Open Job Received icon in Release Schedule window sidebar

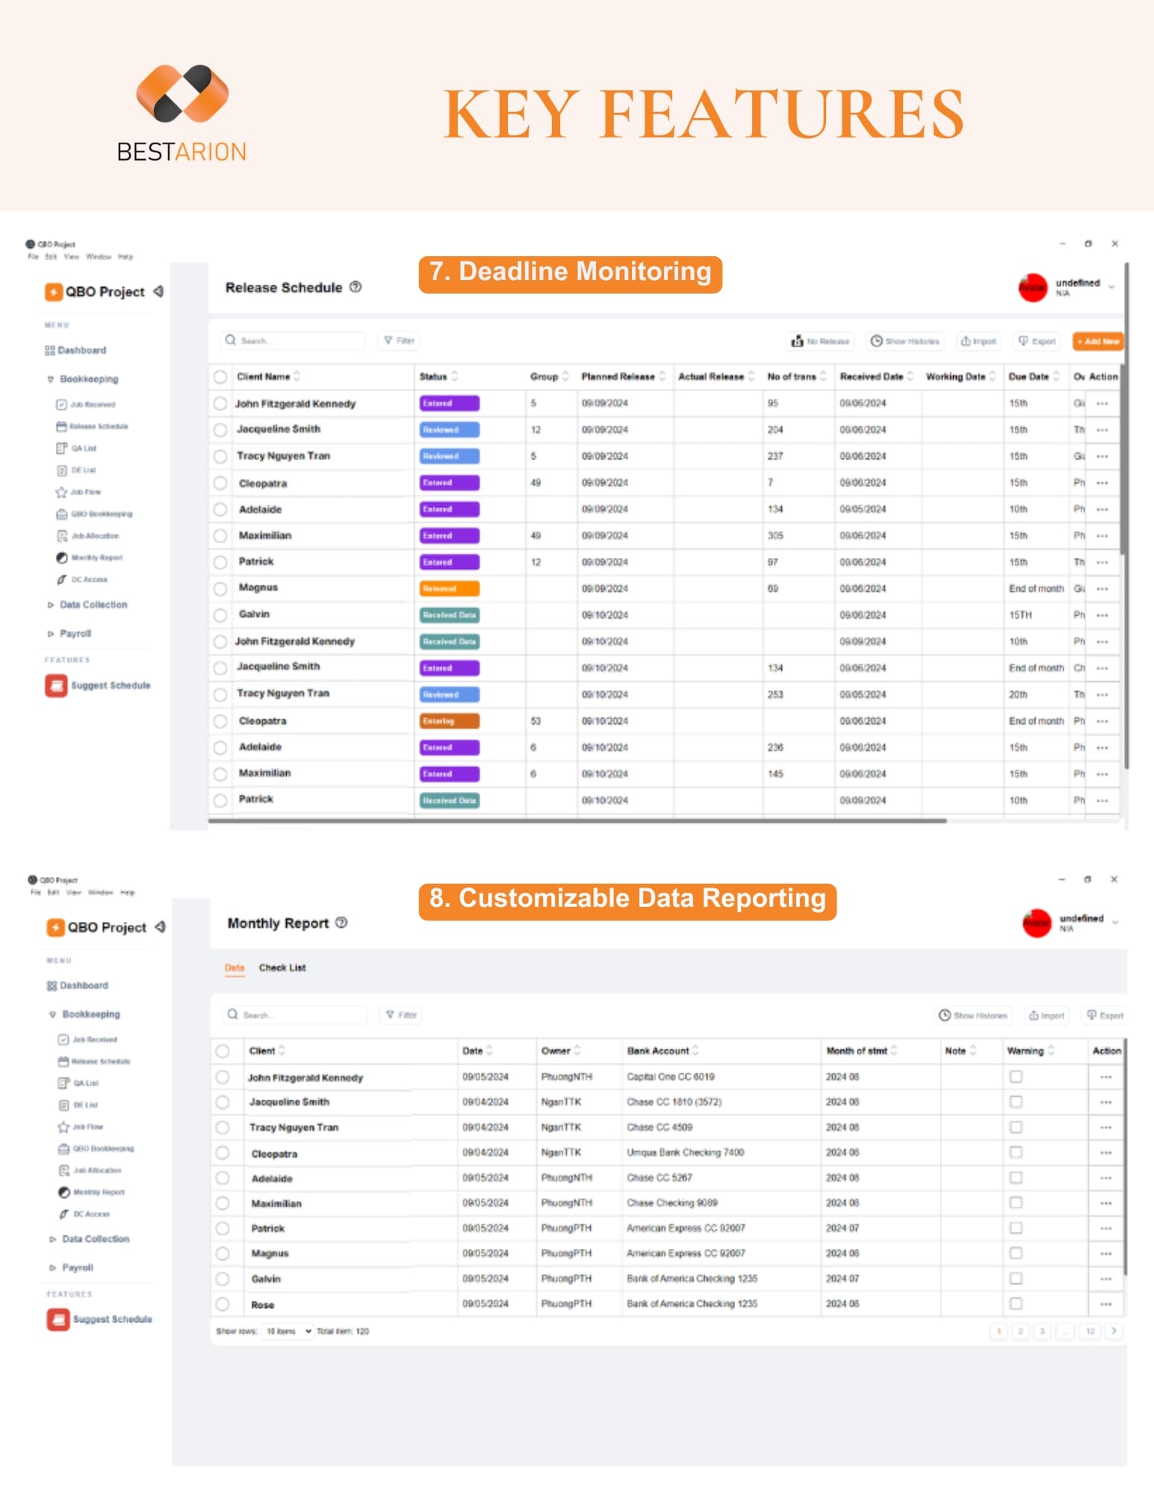(x=61, y=404)
